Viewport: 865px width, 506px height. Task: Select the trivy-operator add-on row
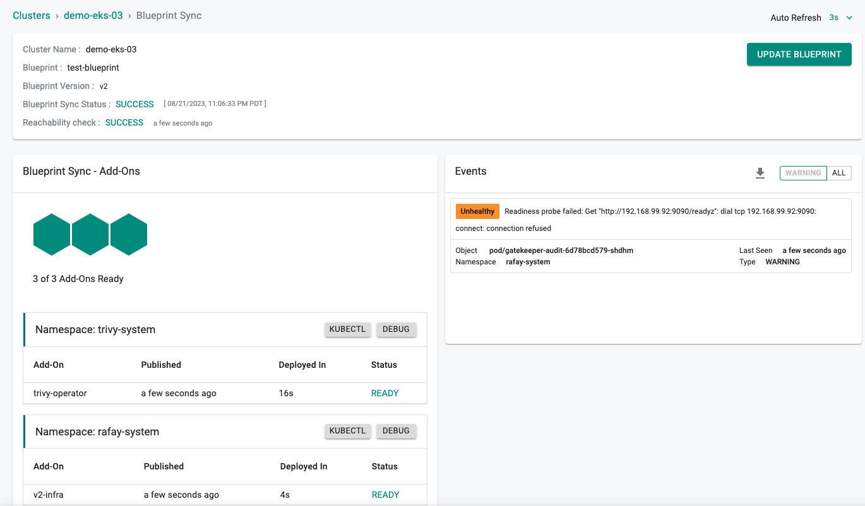(225, 393)
